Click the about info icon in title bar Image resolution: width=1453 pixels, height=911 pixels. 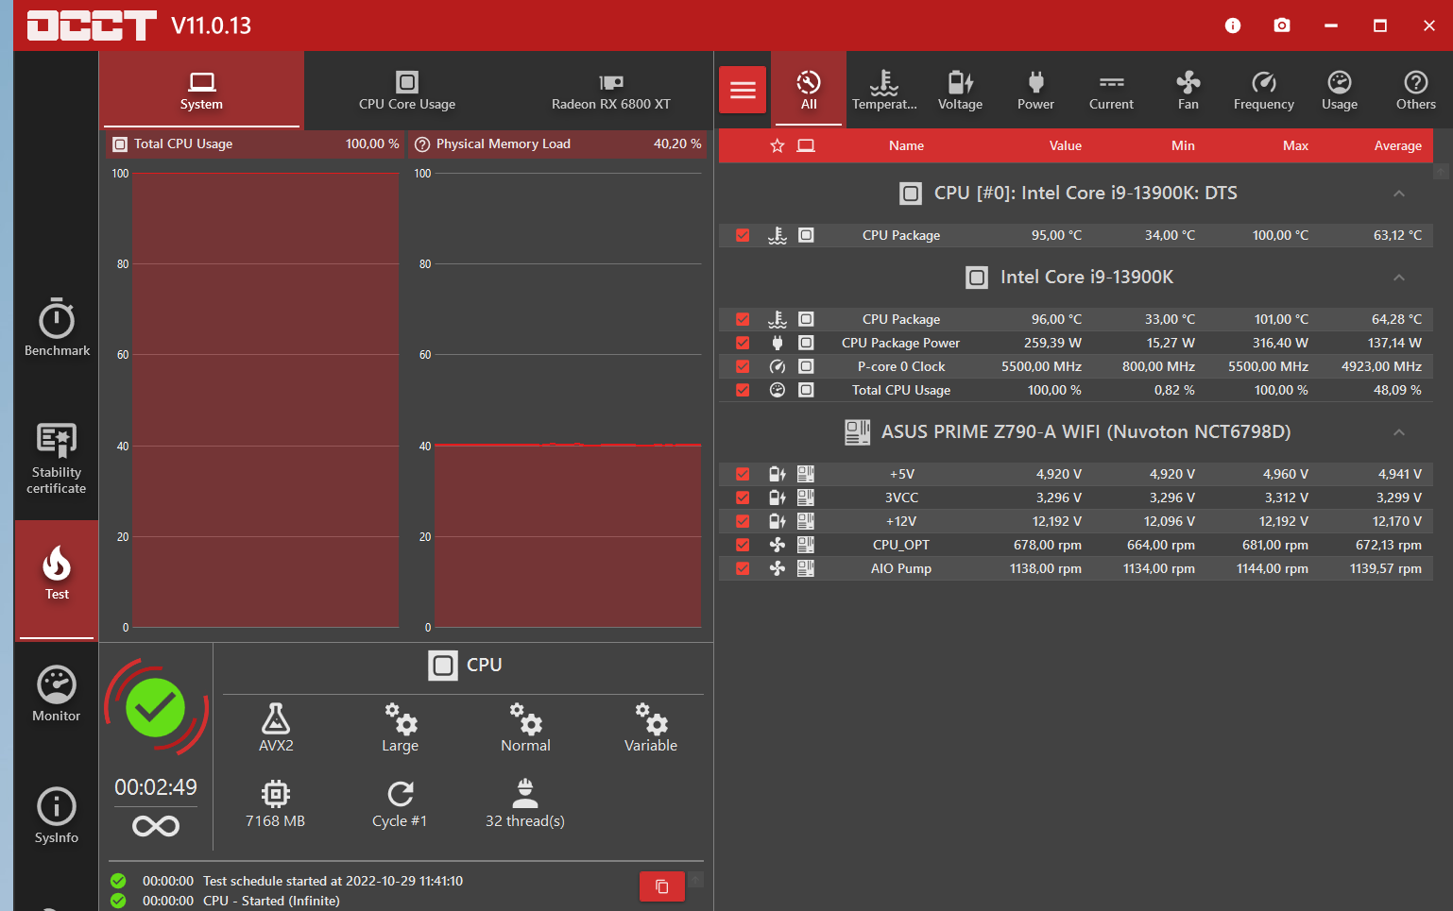coord(1233,25)
